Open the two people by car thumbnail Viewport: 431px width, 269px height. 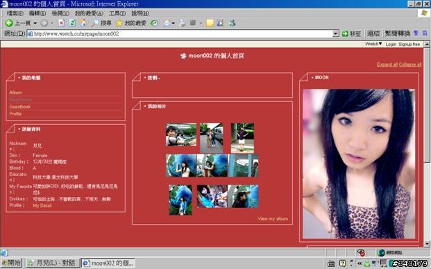[x=212, y=138]
